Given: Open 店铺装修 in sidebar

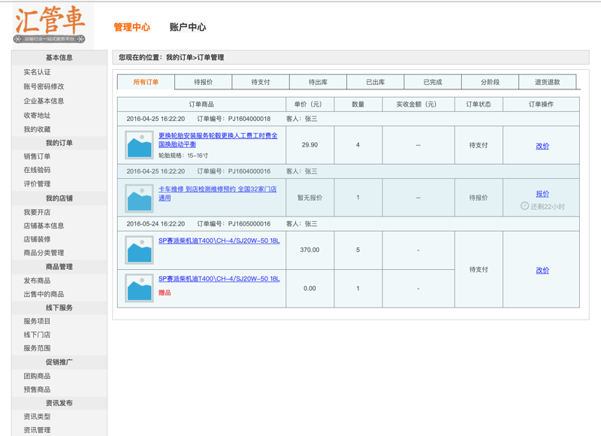Looking at the screenshot, I should coord(37,239).
